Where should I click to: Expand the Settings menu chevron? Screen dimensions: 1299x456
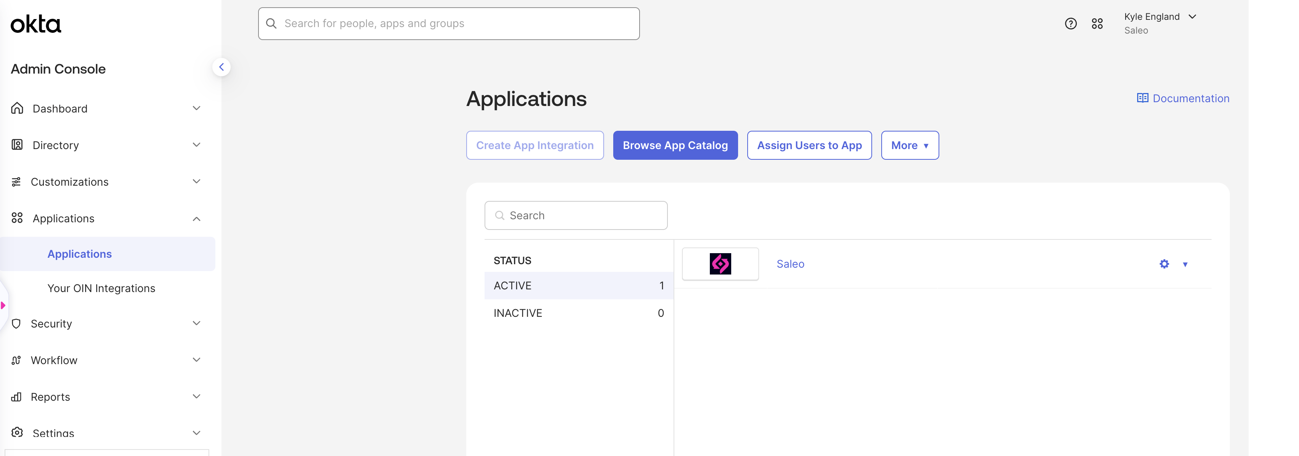pos(197,434)
